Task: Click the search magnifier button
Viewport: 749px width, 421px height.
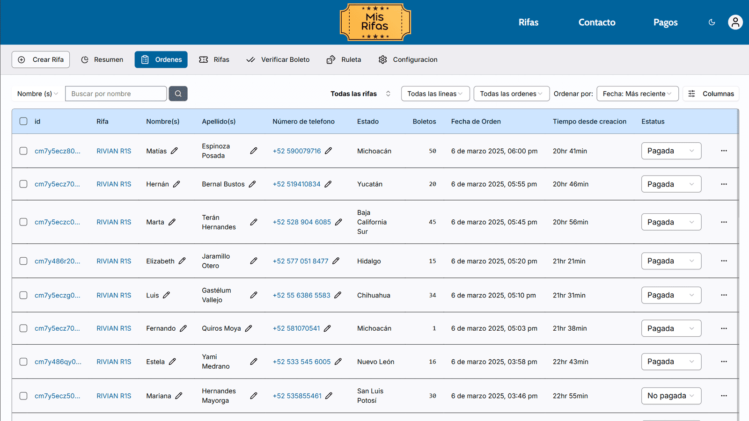Action: pyautogui.click(x=178, y=94)
